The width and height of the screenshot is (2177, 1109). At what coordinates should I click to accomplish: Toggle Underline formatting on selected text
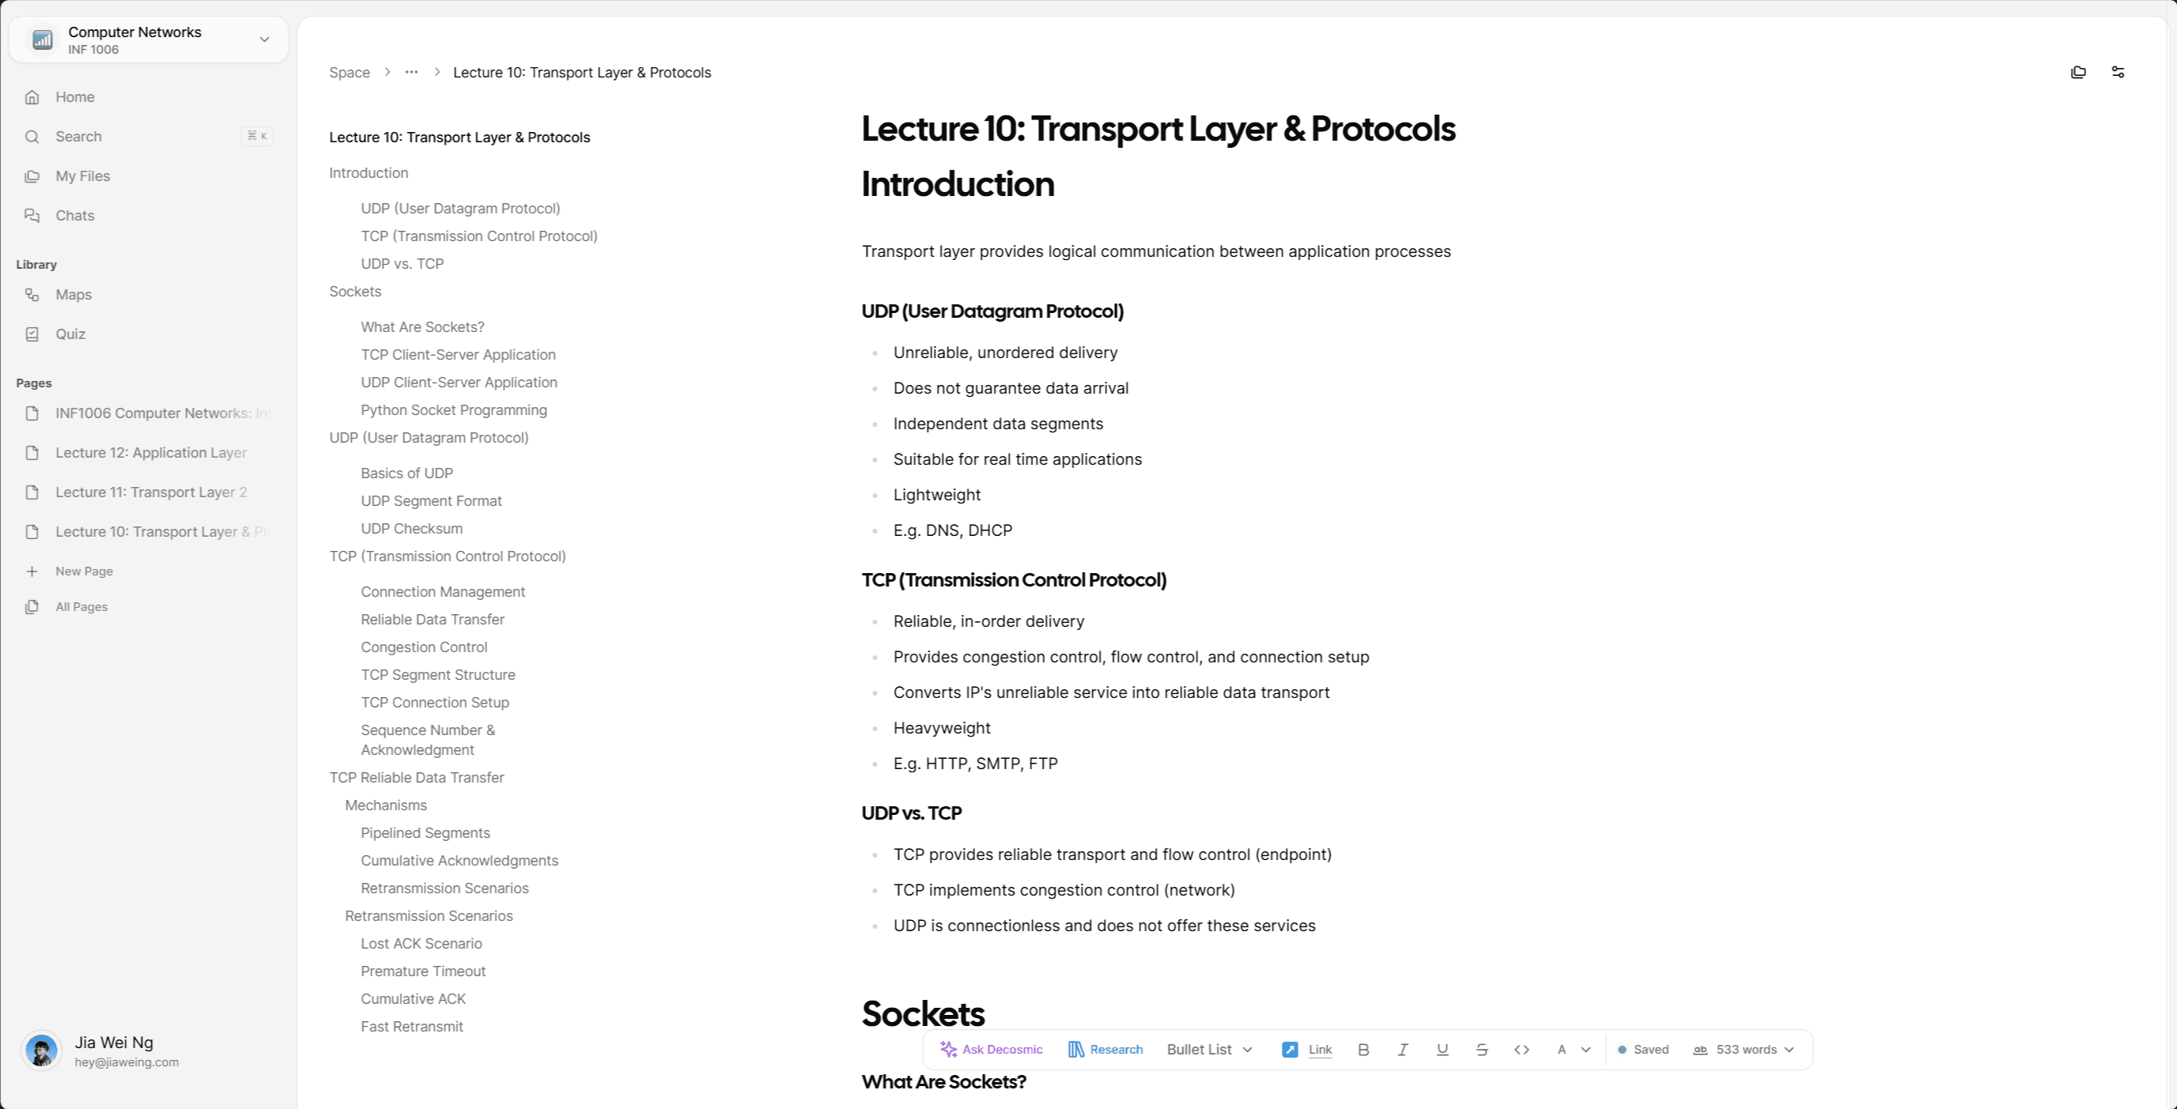click(1443, 1050)
